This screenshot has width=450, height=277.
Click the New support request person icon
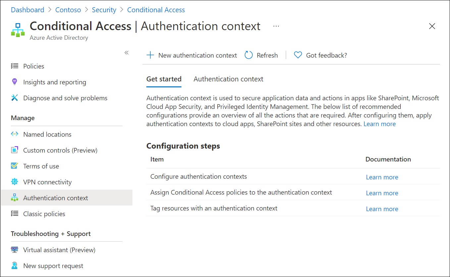(x=15, y=265)
